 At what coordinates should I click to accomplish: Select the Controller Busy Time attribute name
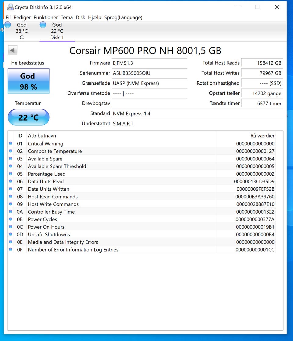click(51, 212)
